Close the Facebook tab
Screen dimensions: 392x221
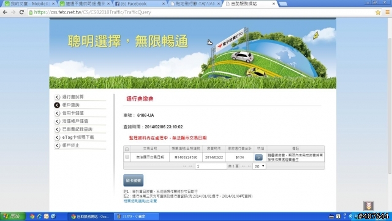point(164,4)
